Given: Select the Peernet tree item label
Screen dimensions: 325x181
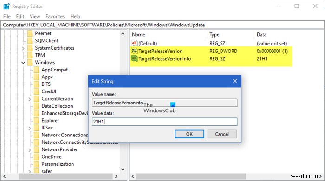Looking at the screenshot, I should [43, 33].
